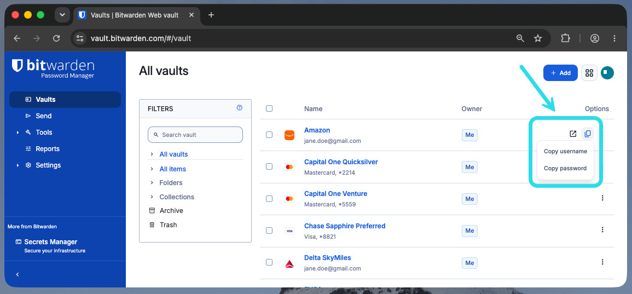Image resolution: width=632 pixels, height=294 pixels.
Task: Click the Name column header
Action: pyautogui.click(x=313, y=109)
